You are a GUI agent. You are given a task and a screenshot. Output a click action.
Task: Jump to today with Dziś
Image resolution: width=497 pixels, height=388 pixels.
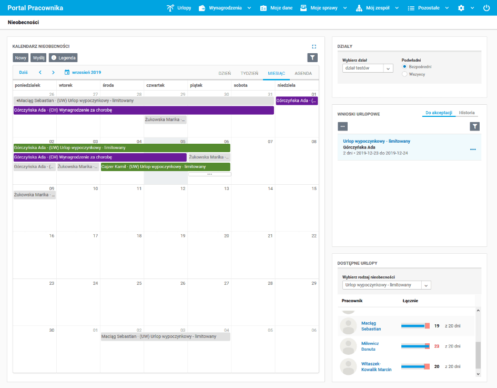[24, 72]
